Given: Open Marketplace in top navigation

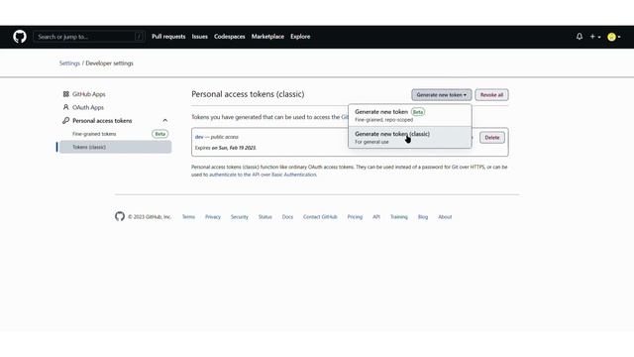Looking at the screenshot, I should pos(267,37).
